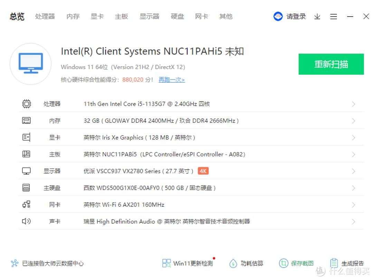Click the motherboard icon beside 主板 row
373x280 pixels.
pyautogui.click(x=26, y=154)
